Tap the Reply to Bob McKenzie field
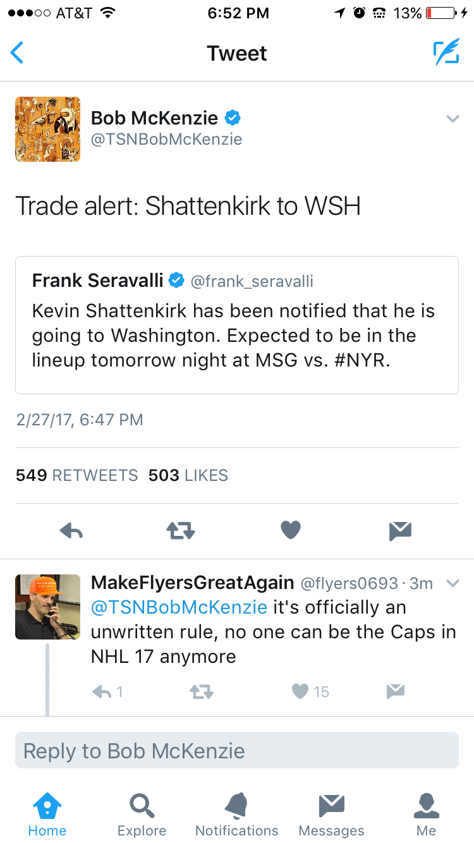Screen dimensions: 474x843 237,750
